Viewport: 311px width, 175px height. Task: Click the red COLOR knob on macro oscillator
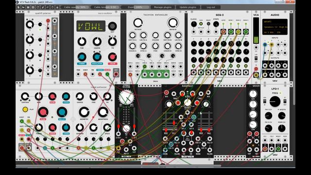[112, 57]
